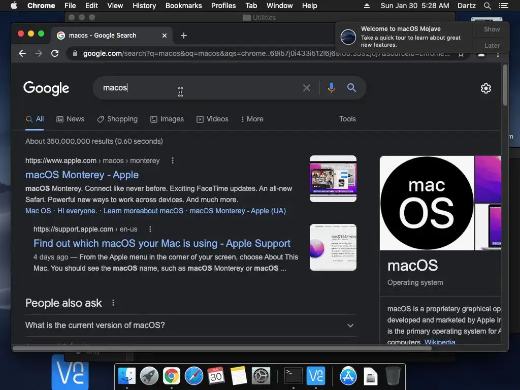Open options for the apple.com Monterey result
This screenshot has width=520, height=390.
[173, 160]
